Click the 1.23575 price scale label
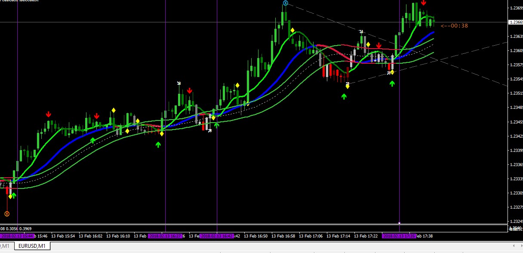 click(516, 65)
